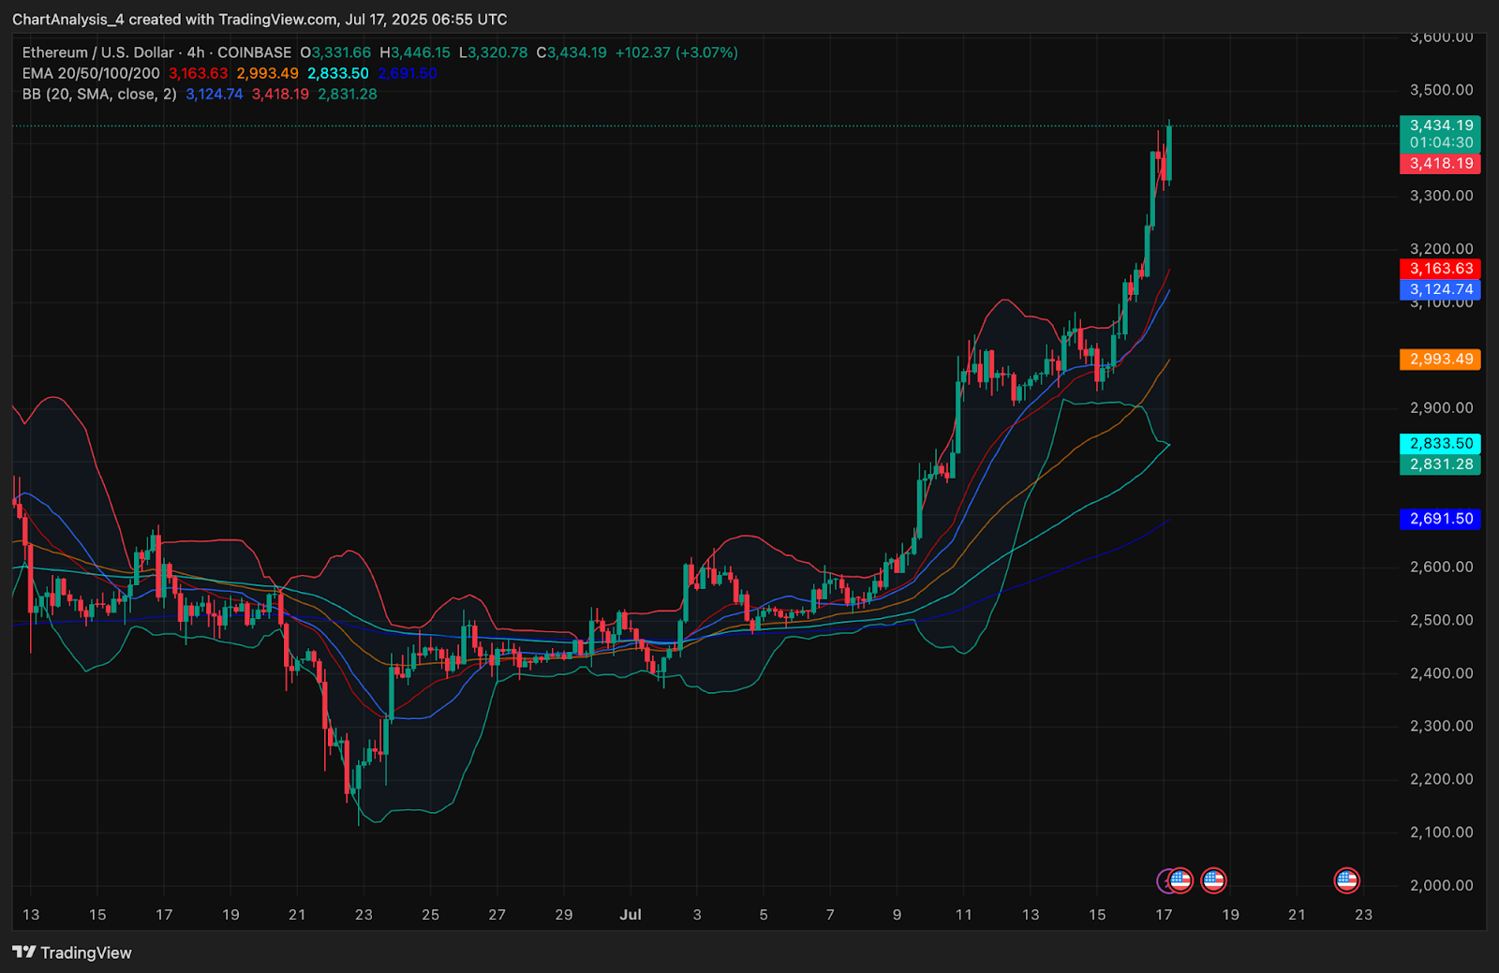
Task: Click the purple lightning event icon near date 17
Action: pos(1165,880)
